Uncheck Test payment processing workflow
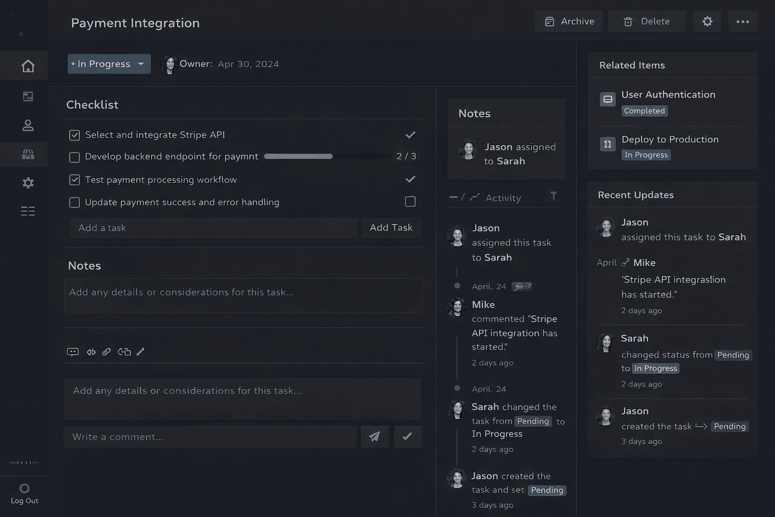The height and width of the screenshot is (517, 775). click(74, 180)
